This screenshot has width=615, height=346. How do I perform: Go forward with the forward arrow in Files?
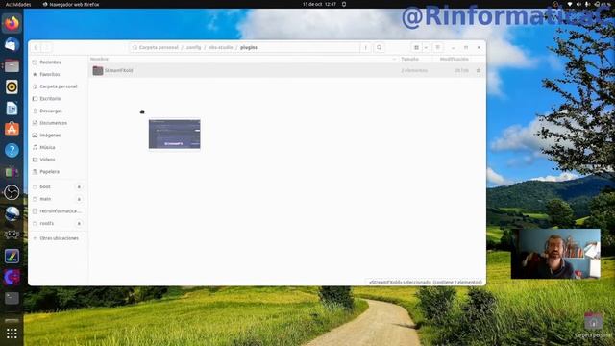(x=47, y=47)
